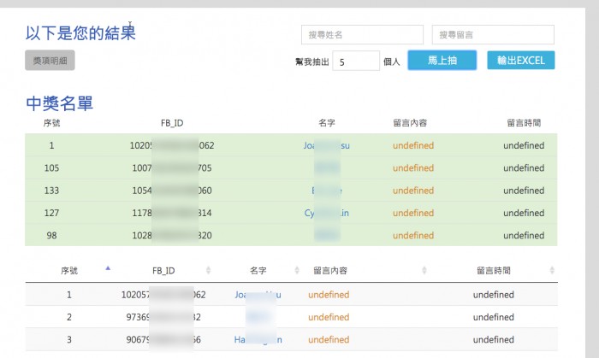Open winner name link in row 1
599x358 pixels.
pyautogui.click(x=326, y=145)
